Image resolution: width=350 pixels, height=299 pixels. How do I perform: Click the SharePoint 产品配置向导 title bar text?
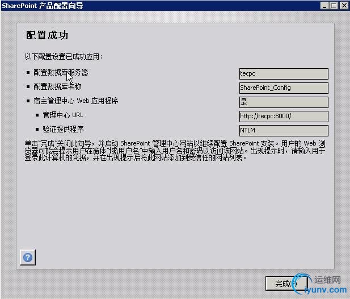(x=43, y=6)
